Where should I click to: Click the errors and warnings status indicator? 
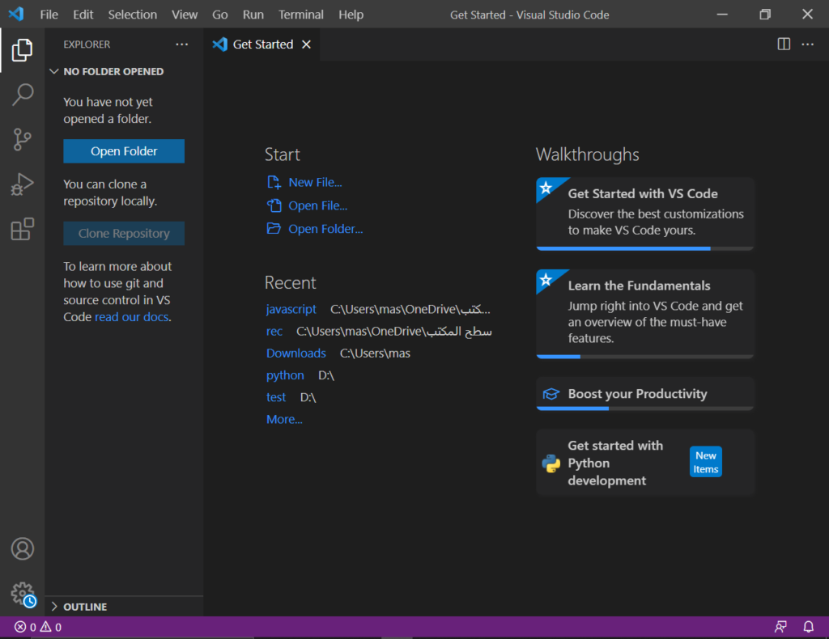[38, 627]
